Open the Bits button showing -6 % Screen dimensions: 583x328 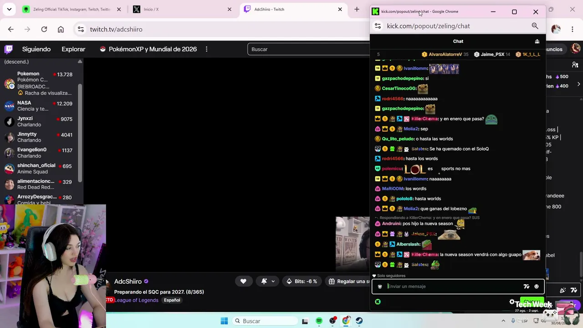[302, 282]
